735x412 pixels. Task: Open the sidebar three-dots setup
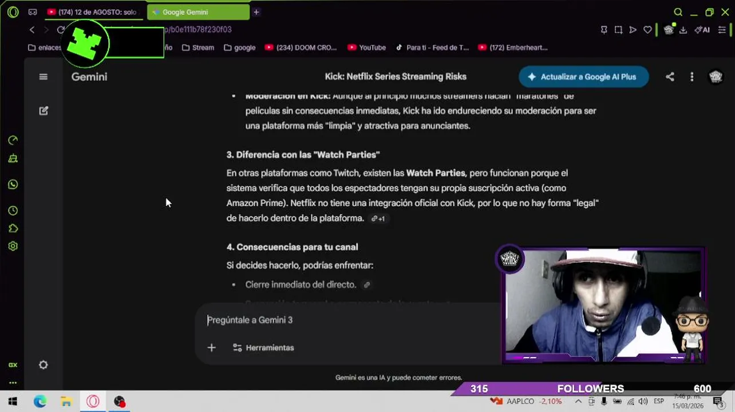click(13, 383)
